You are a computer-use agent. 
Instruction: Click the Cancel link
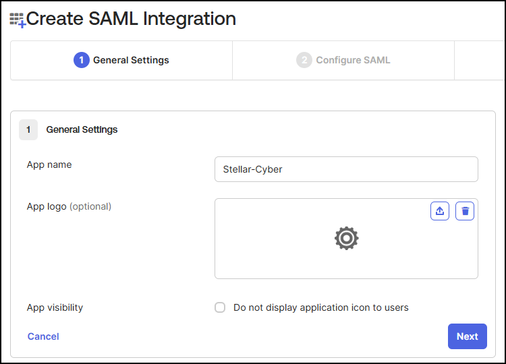pyautogui.click(x=43, y=336)
